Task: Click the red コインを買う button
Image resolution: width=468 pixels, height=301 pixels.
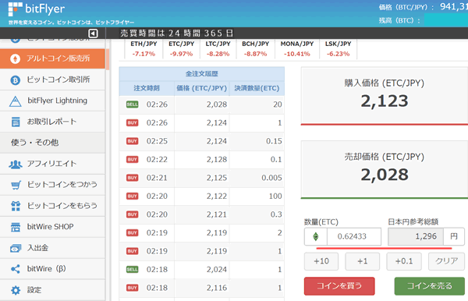Action: 339,286
